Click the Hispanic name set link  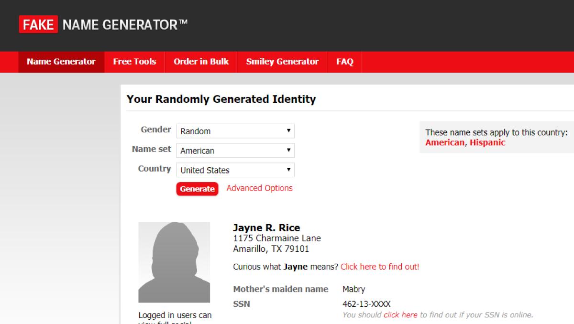tap(487, 142)
